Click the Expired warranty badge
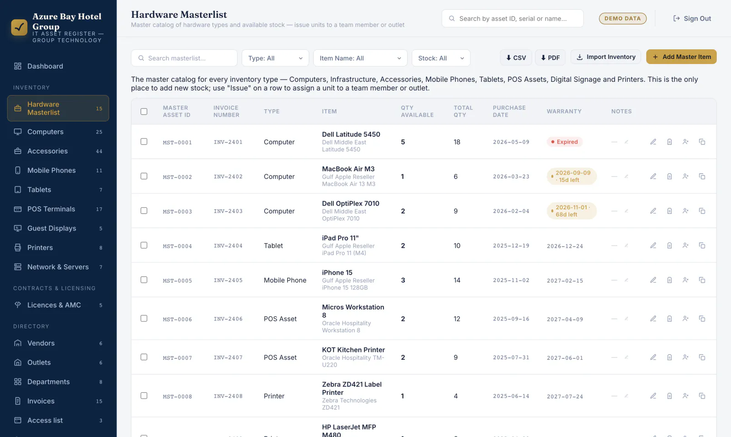This screenshot has height=437, width=731. [x=564, y=142]
